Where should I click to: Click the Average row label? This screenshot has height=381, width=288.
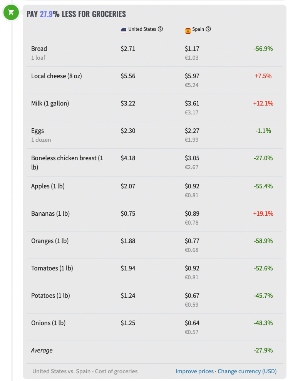42,350
